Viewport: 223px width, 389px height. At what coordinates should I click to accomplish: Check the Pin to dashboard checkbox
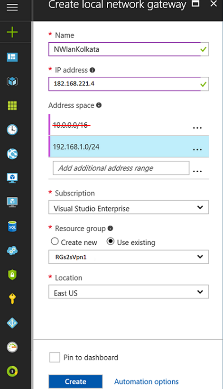point(55,358)
